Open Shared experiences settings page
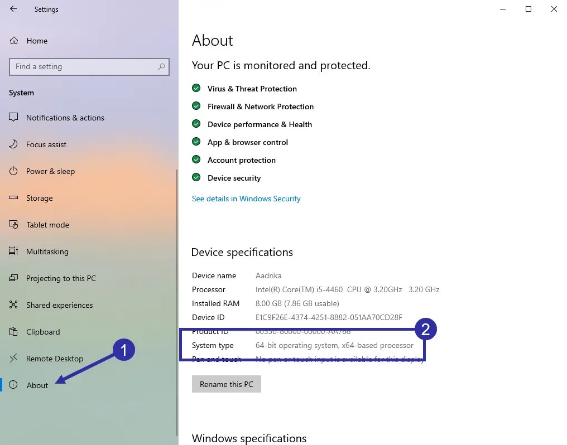 click(x=59, y=305)
